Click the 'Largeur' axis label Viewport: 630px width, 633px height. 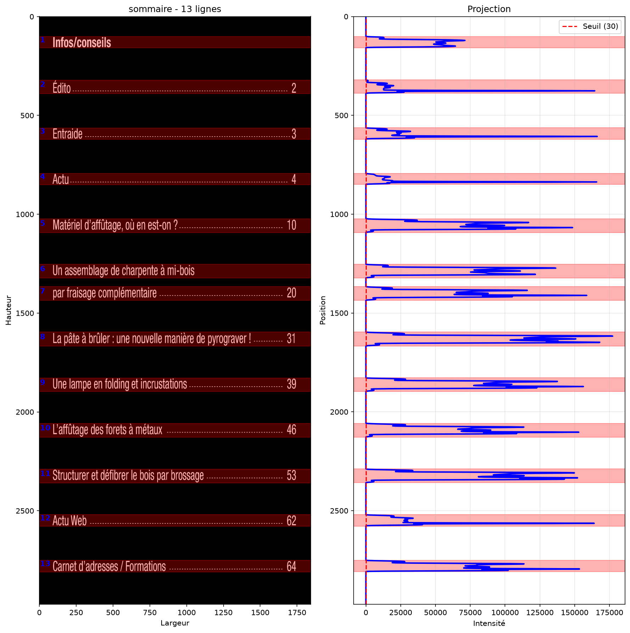point(175,623)
